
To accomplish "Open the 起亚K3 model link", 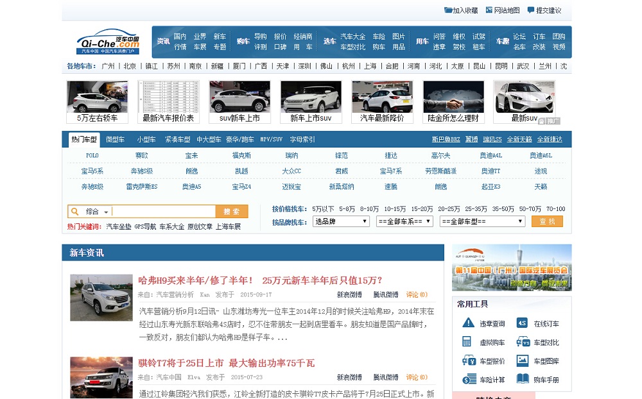I will point(491,187).
